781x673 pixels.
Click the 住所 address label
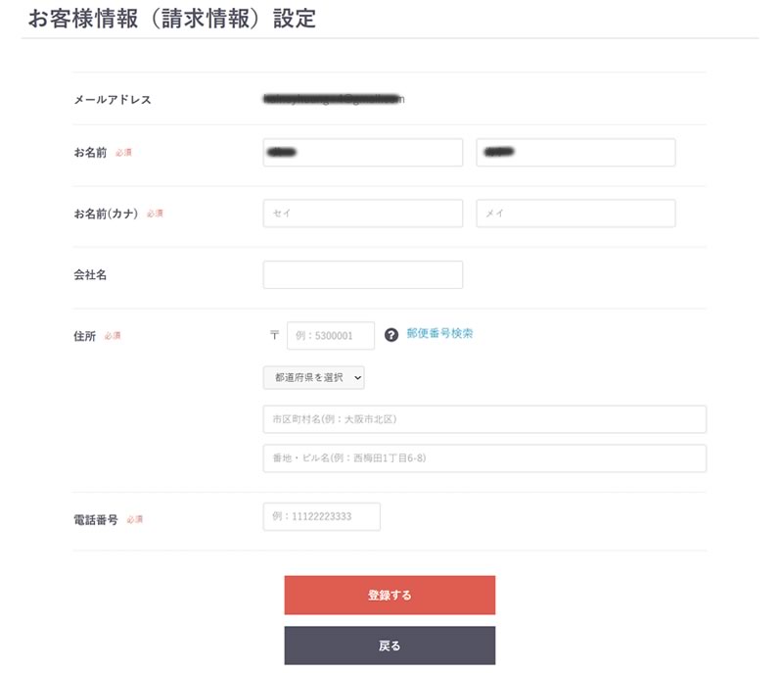click(x=85, y=336)
